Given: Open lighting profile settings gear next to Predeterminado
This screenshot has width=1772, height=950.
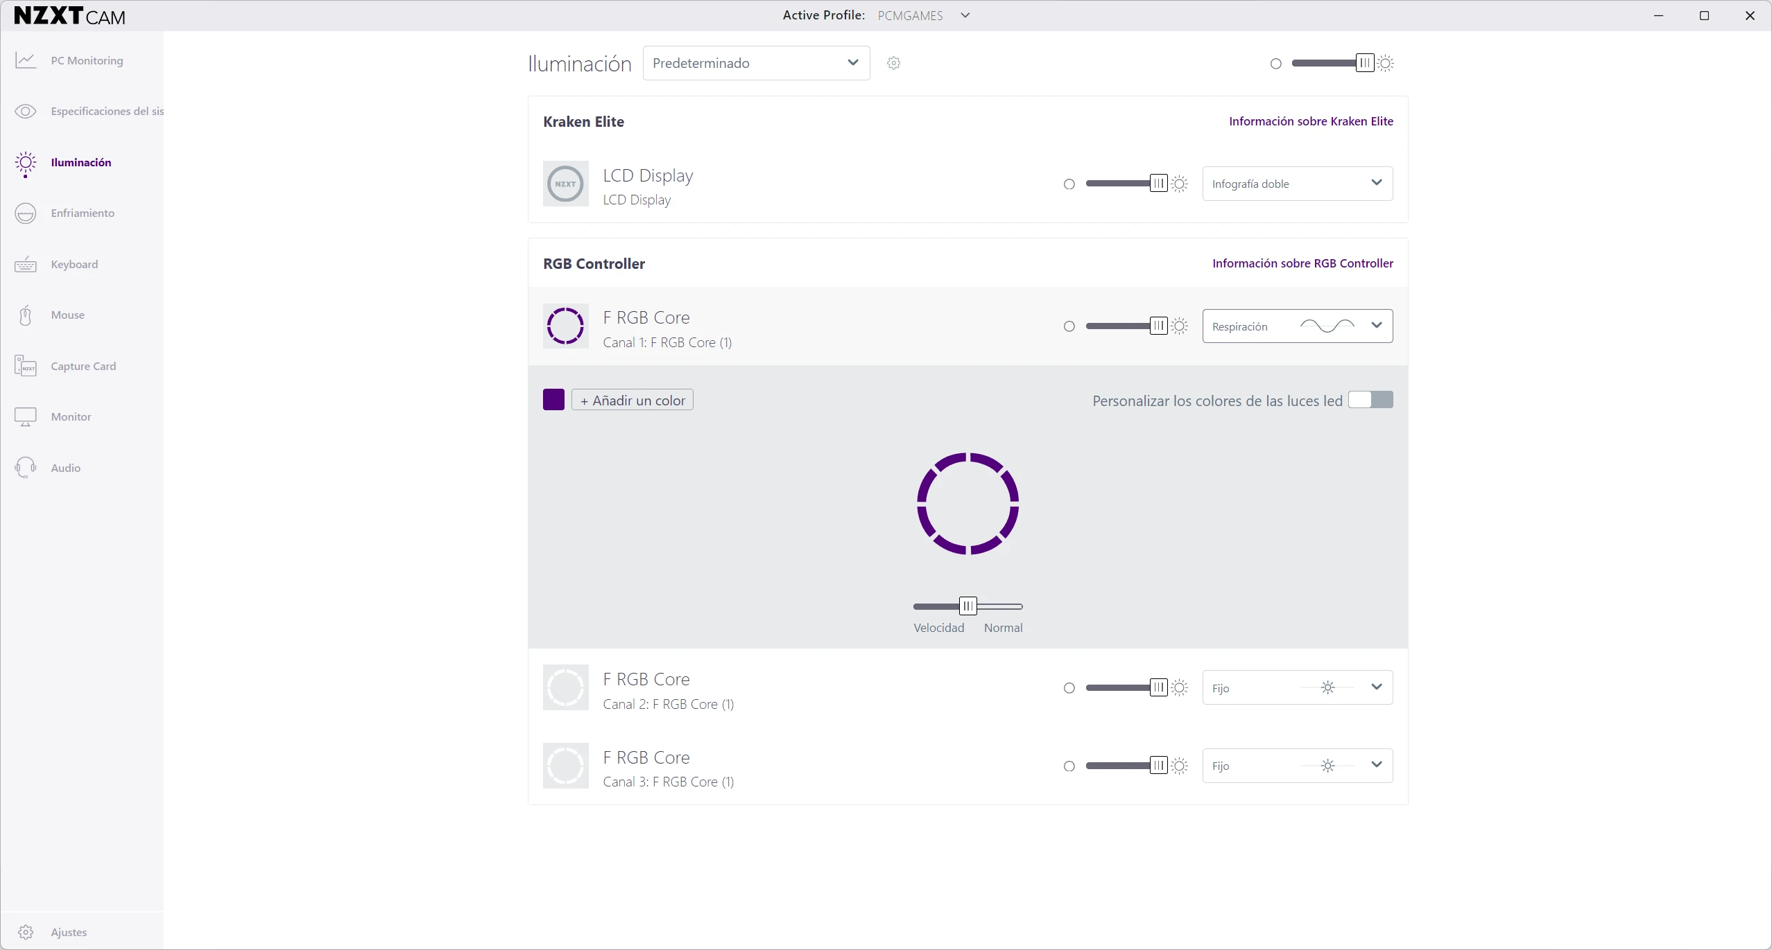Looking at the screenshot, I should [893, 63].
